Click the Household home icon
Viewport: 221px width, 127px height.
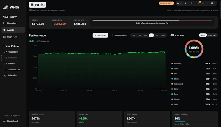click(4, 121)
